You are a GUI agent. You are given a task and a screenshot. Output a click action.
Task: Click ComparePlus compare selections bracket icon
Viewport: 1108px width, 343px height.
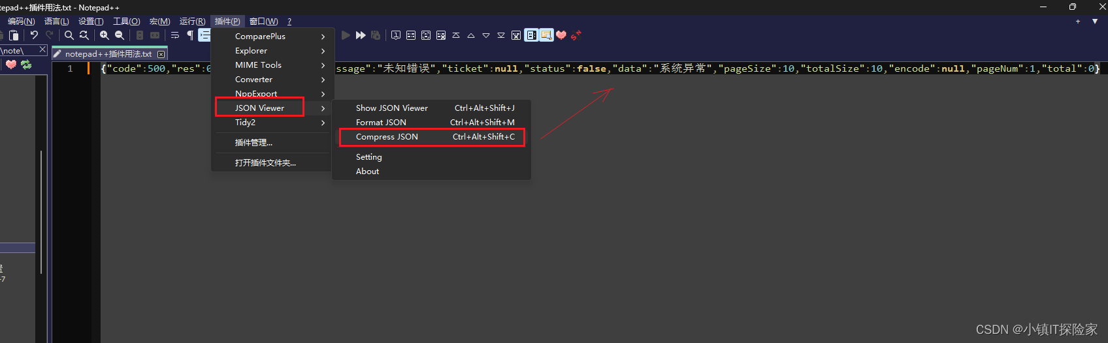[426, 35]
